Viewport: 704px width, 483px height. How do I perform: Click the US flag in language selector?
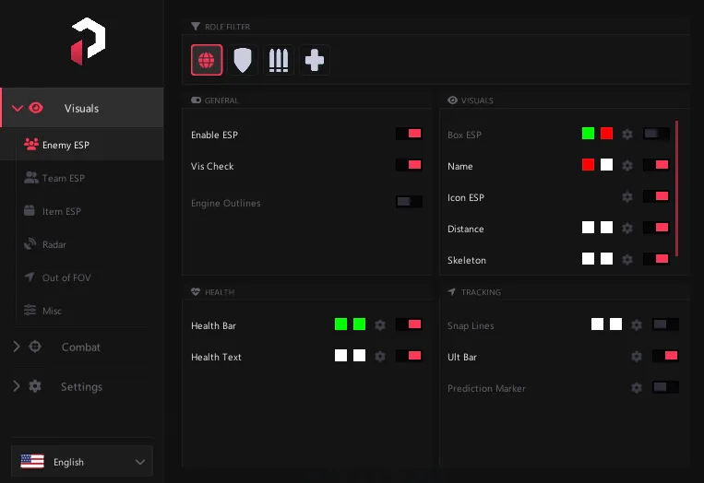32,461
